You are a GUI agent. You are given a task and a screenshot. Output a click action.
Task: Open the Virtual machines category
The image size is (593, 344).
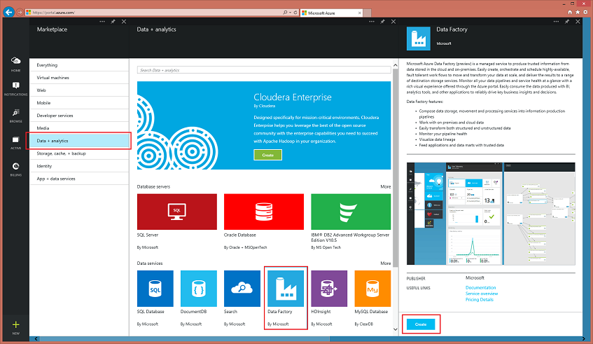coord(79,78)
